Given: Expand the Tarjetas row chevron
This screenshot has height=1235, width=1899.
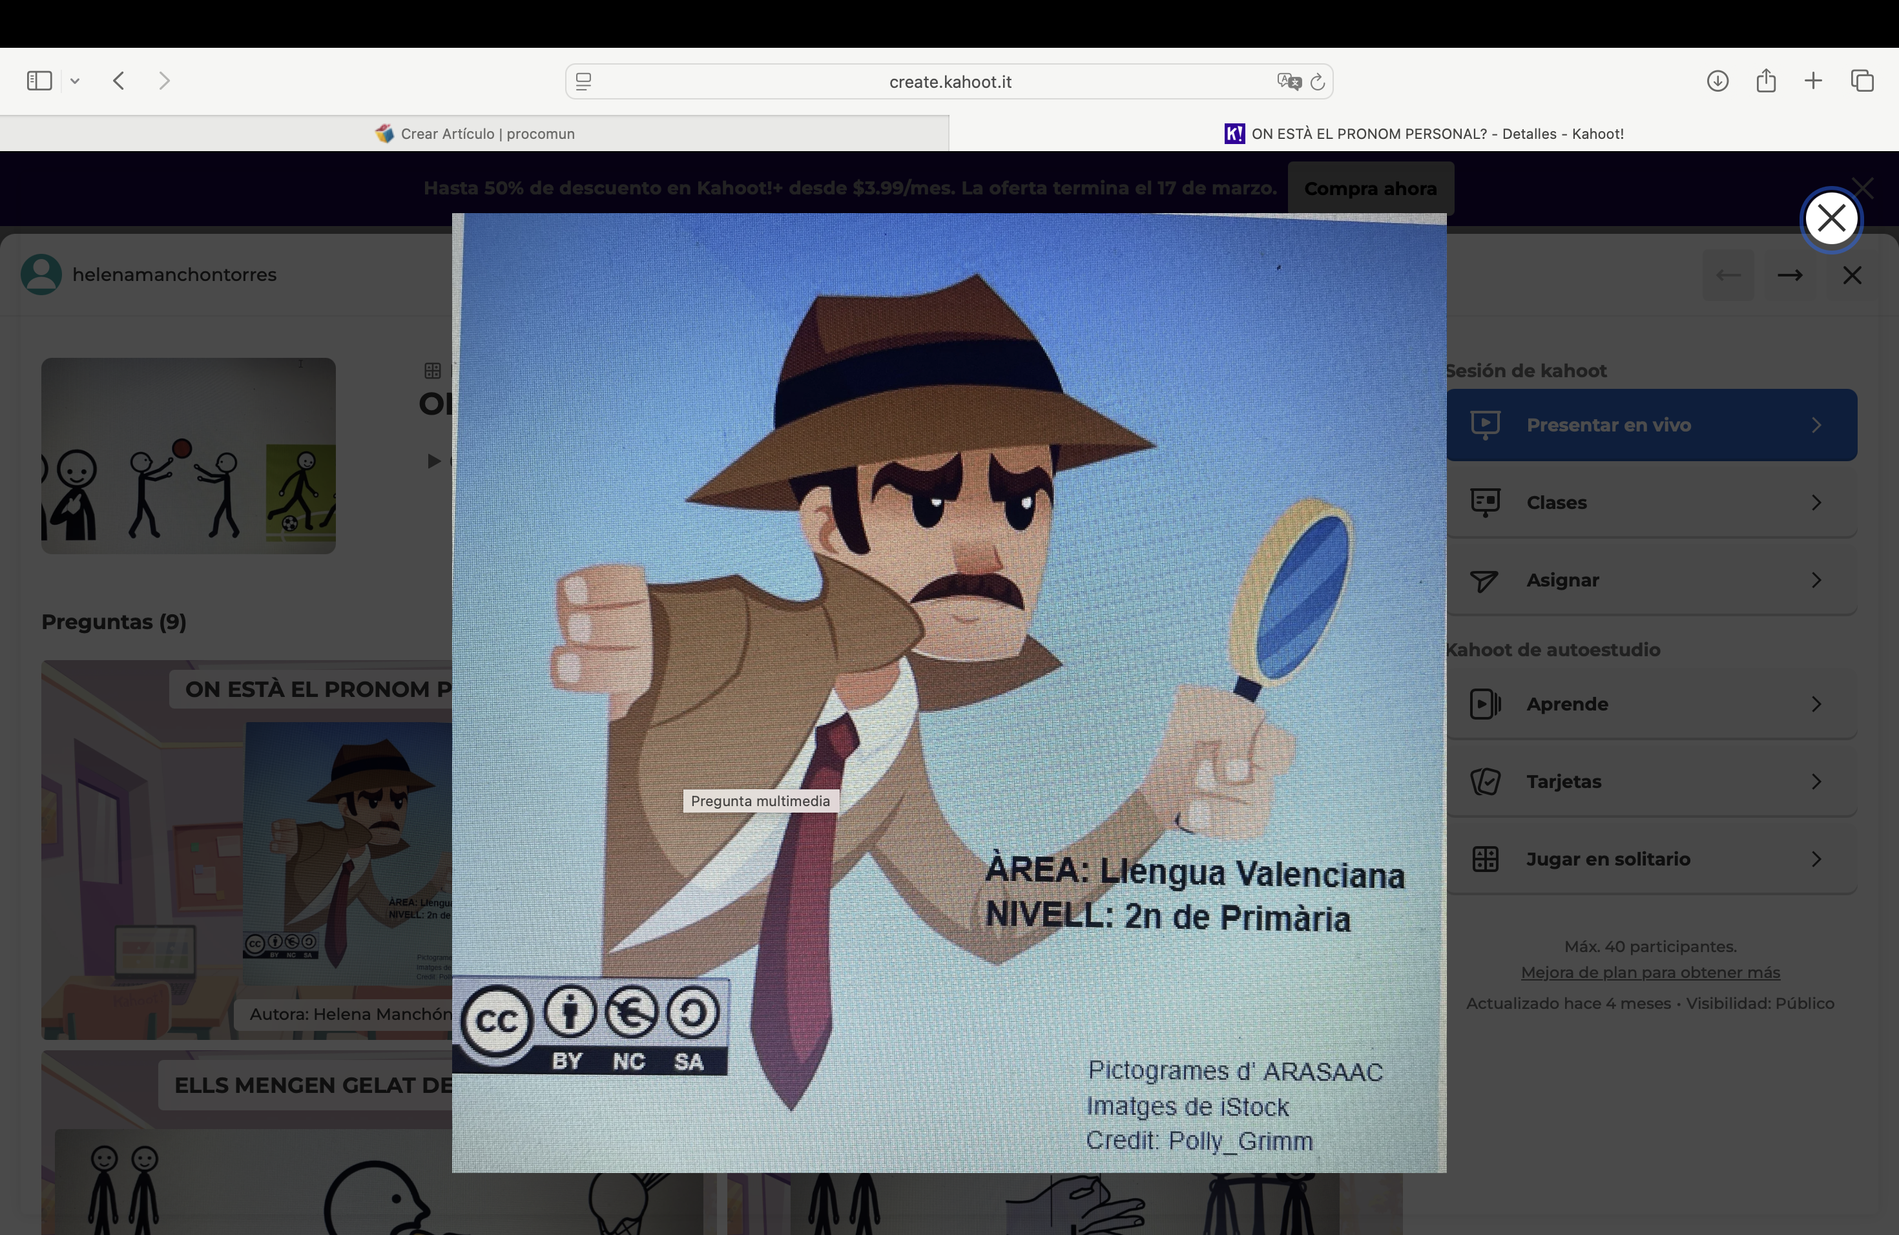Looking at the screenshot, I should (1817, 781).
